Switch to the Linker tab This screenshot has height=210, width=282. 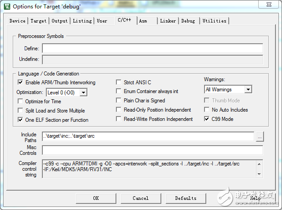tap(167, 21)
